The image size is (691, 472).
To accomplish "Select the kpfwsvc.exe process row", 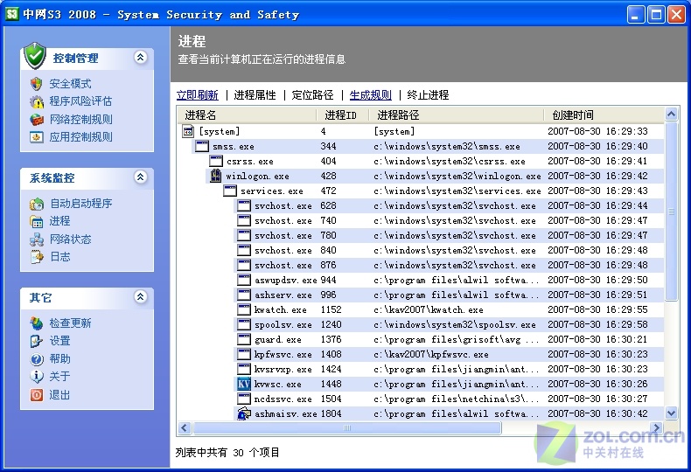I will tap(421, 355).
